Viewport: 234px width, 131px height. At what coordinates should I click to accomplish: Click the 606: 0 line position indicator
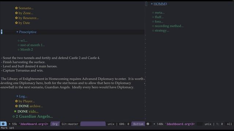point(124,124)
